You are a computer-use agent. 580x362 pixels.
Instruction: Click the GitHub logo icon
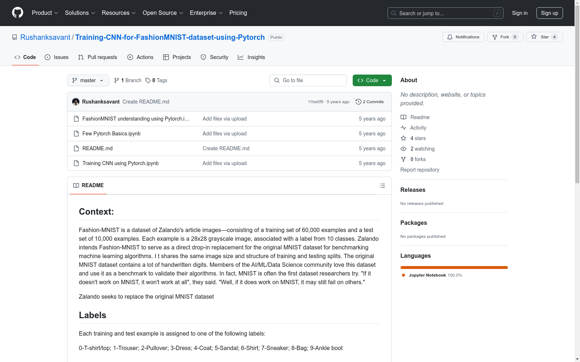point(17,13)
